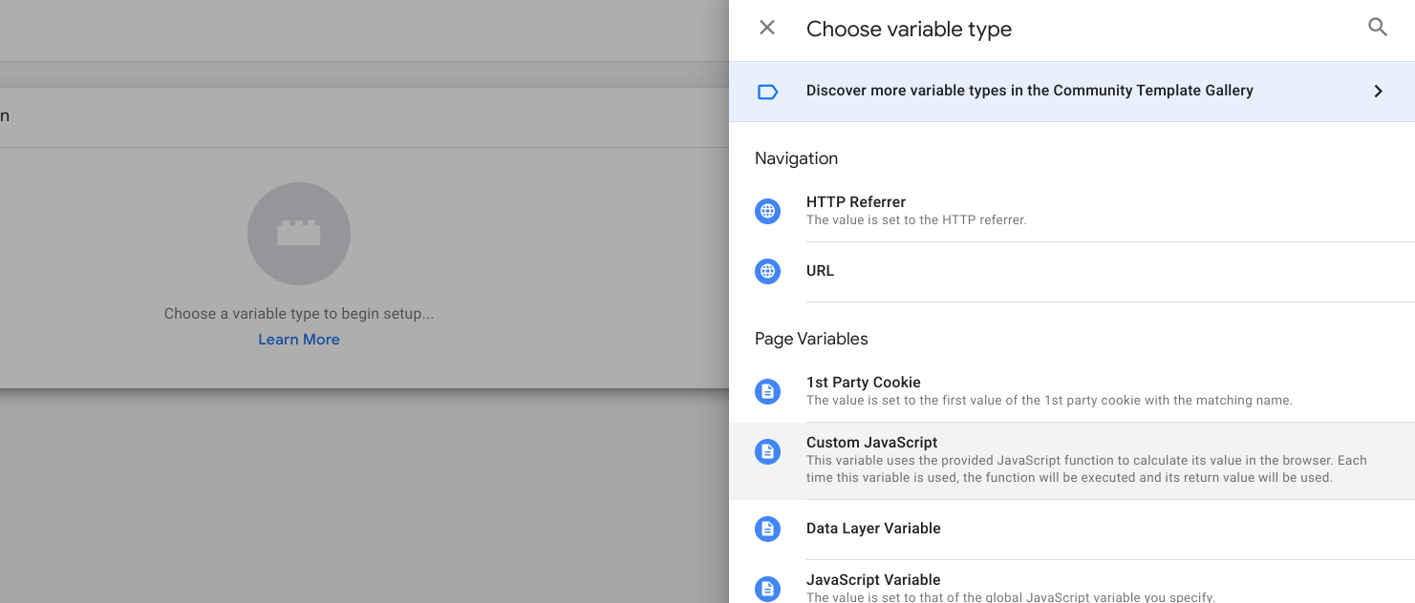
Task: Click Custom JavaScript description text
Action: [x=1086, y=468]
